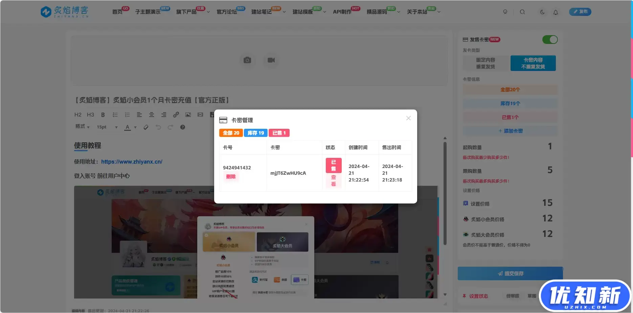The width and height of the screenshot is (633, 313).
Task: Expand the text color dropdown arrow
Action: pos(135,127)
